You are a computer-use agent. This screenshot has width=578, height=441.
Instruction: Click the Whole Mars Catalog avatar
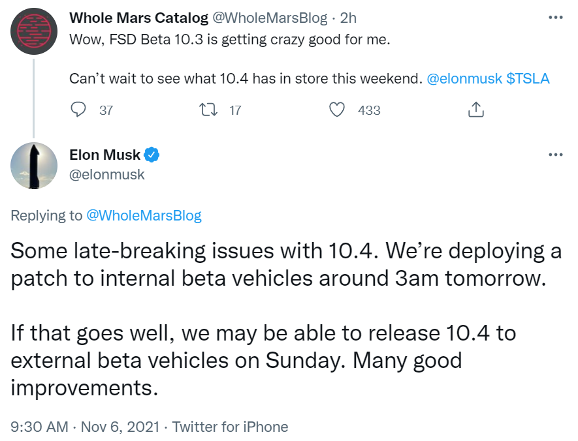tap(34, 31)
